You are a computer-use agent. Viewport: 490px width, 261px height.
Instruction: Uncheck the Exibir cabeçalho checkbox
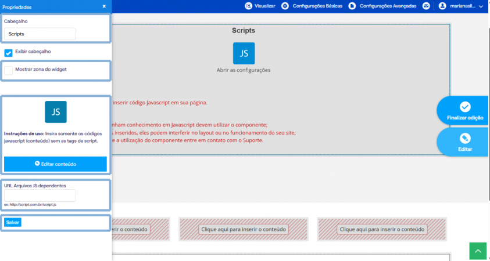tap(9, 53)
